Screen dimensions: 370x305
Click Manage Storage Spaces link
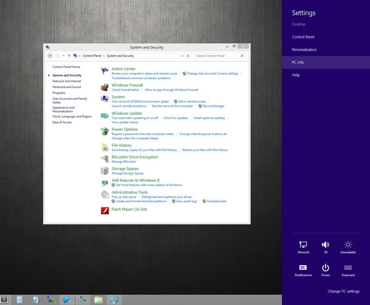128,173
